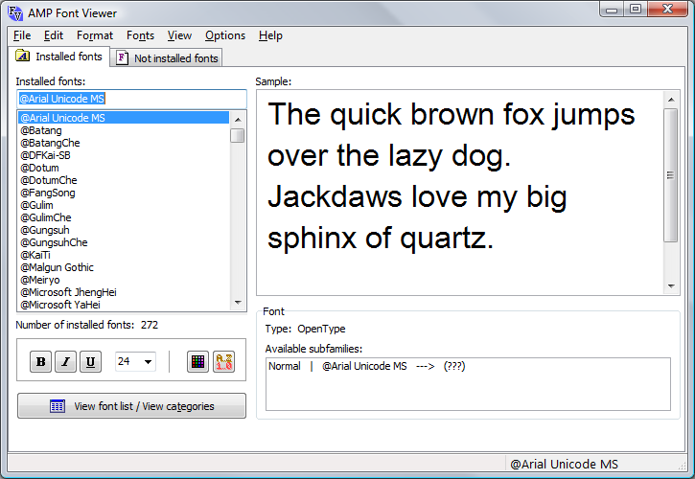Screen dimensions: 695x479
Task: Toggle bold formatting for sample text
Action: pyautogui.click(x=41, y=361)
